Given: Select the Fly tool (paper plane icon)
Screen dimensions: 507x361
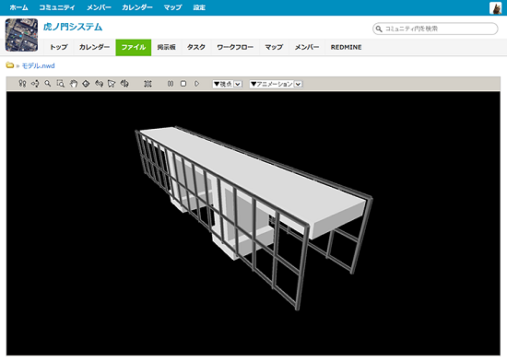Looking at the screenshot, I should tap(112, 84).
